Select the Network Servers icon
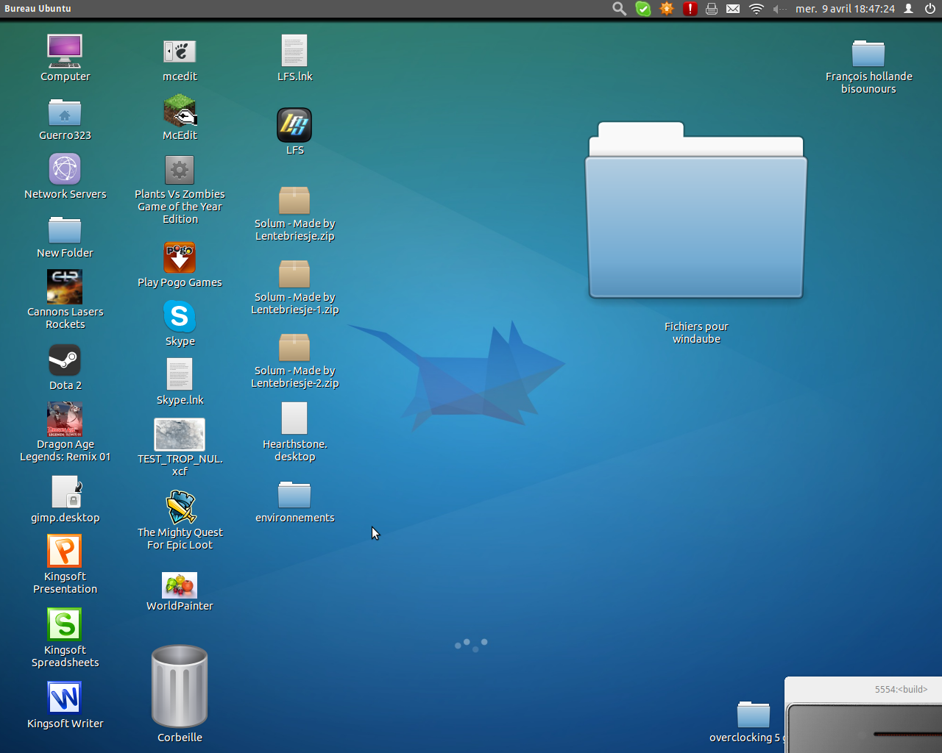This screenshot has height=753, width=942. [65, 169]
